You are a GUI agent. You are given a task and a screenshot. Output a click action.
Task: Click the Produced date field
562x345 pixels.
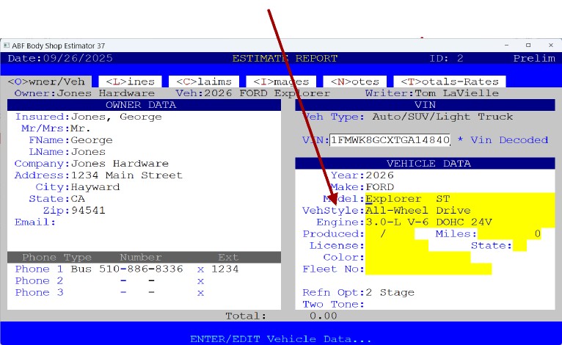[389, 234]
